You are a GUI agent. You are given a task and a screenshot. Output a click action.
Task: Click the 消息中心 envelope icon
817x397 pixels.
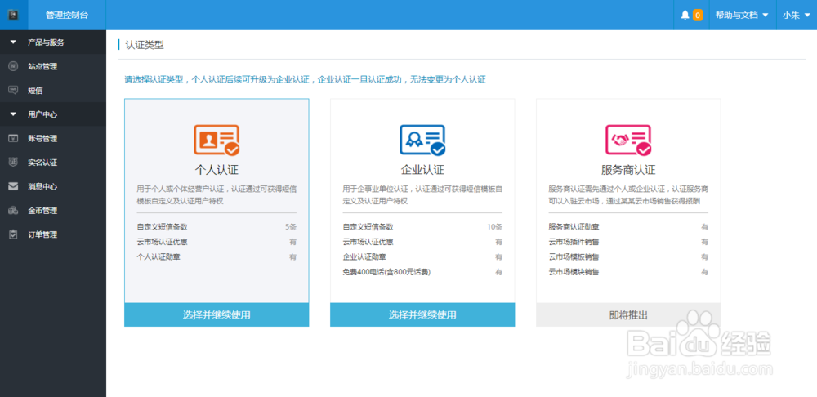(x=14, y=186)
